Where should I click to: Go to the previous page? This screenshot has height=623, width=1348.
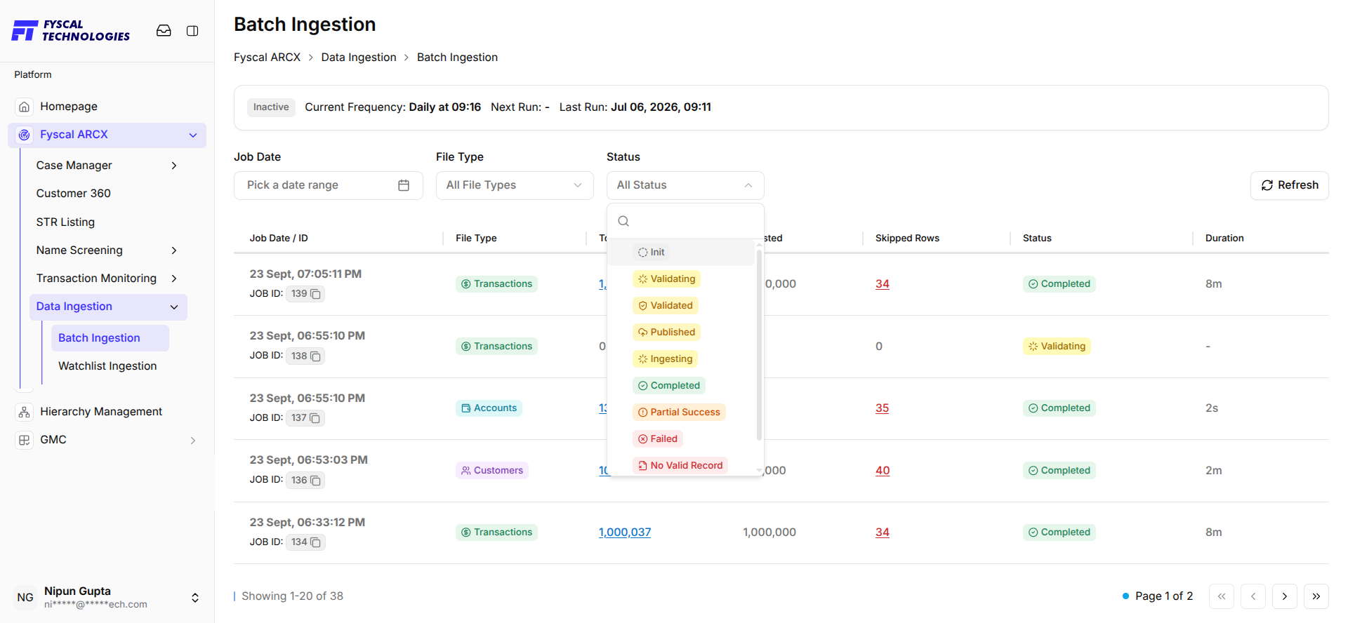tap(1253, 596)
